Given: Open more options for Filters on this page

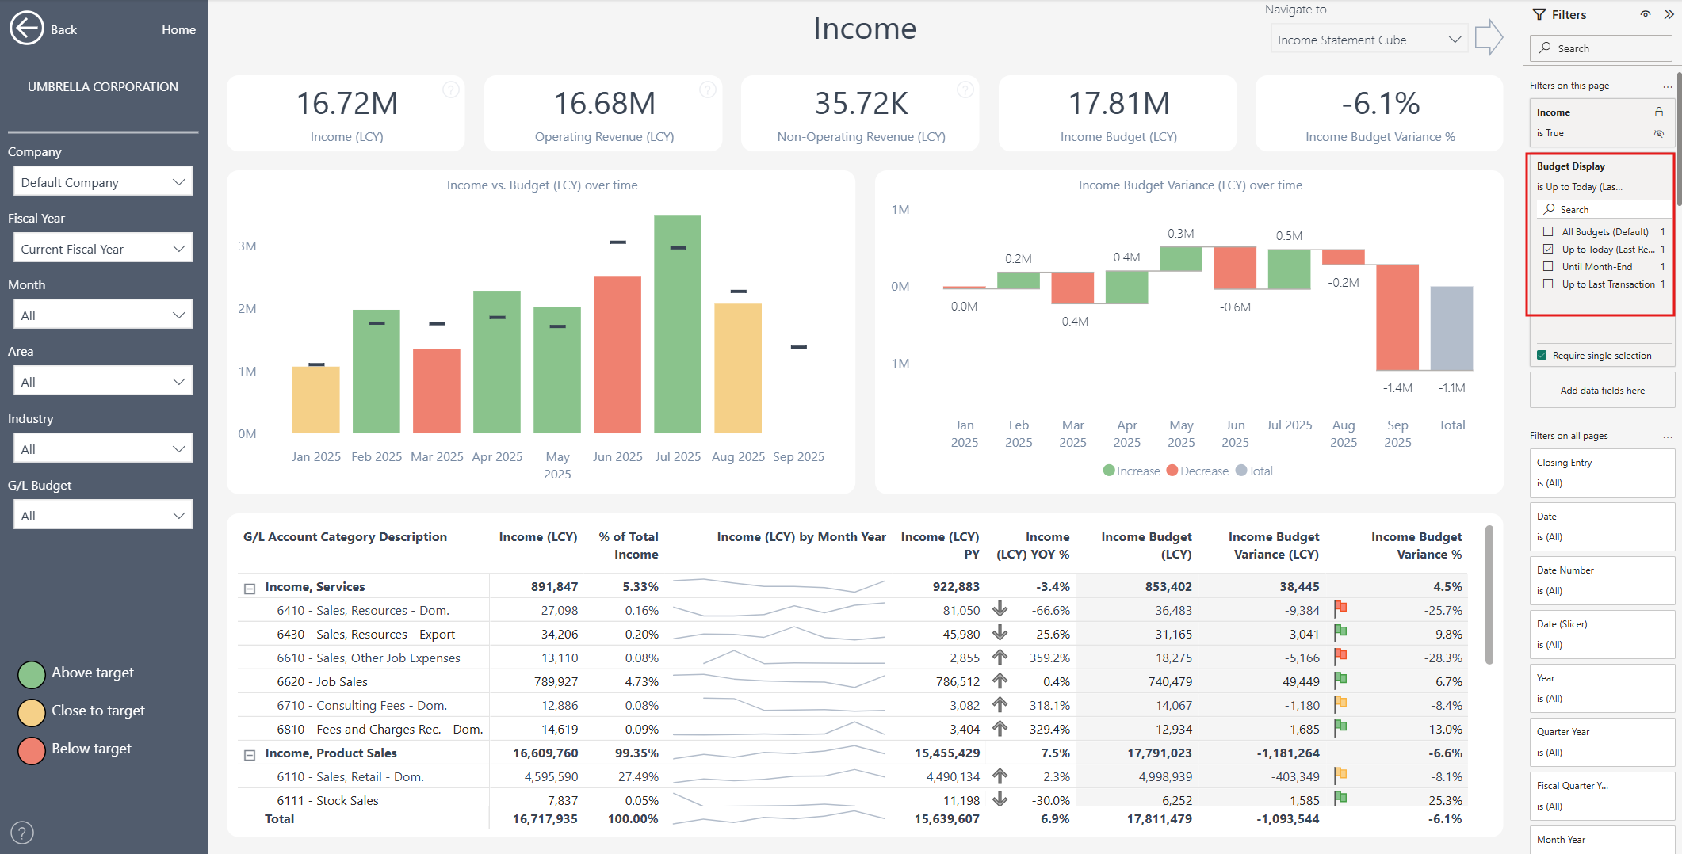Looking at the screenshot, I should [1667, 86].
